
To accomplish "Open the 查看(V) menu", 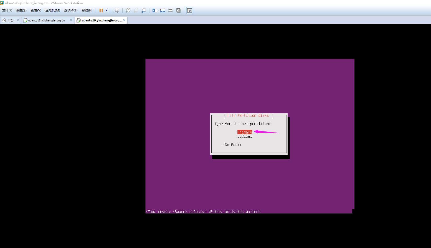I will coord(36,10).
